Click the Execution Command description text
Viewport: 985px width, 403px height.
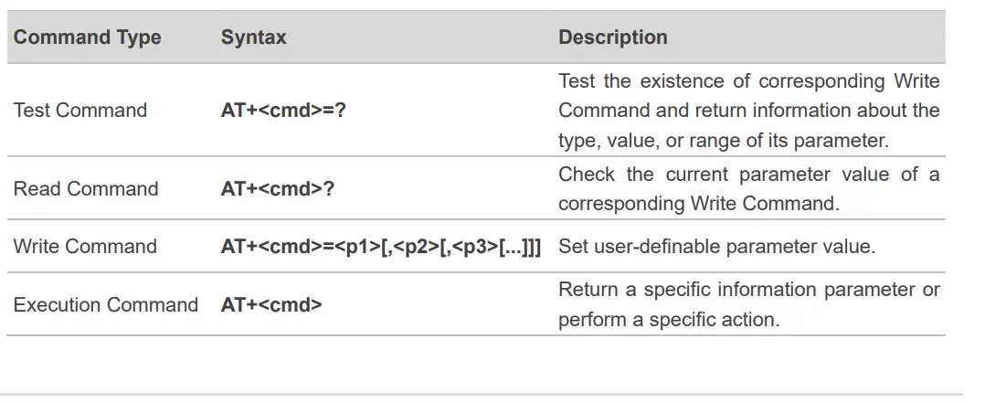(x=748, y=305)
